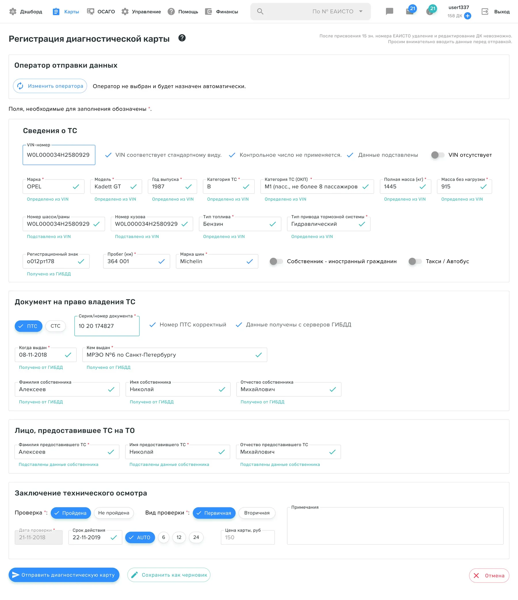Screen dimensions: 518x600
Task: Open the Тип топлива field Бензин
Action: point(240,224)
